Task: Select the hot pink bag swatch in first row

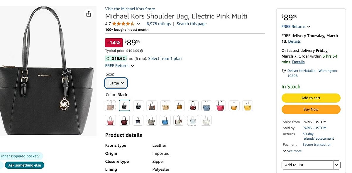Action: 220,105
